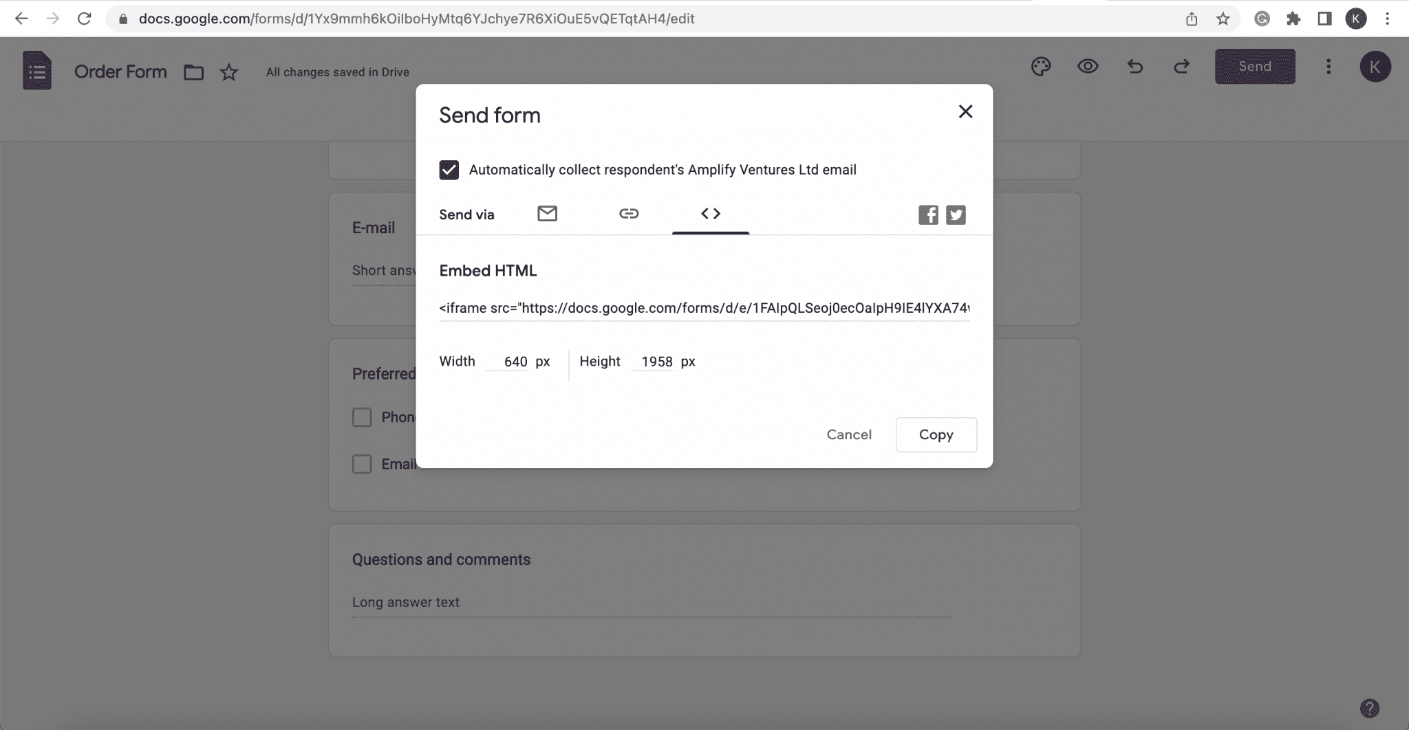This screenshot has width=1409, height=730.
Task: Click the Width input field
Action: (x=507, y=362)
